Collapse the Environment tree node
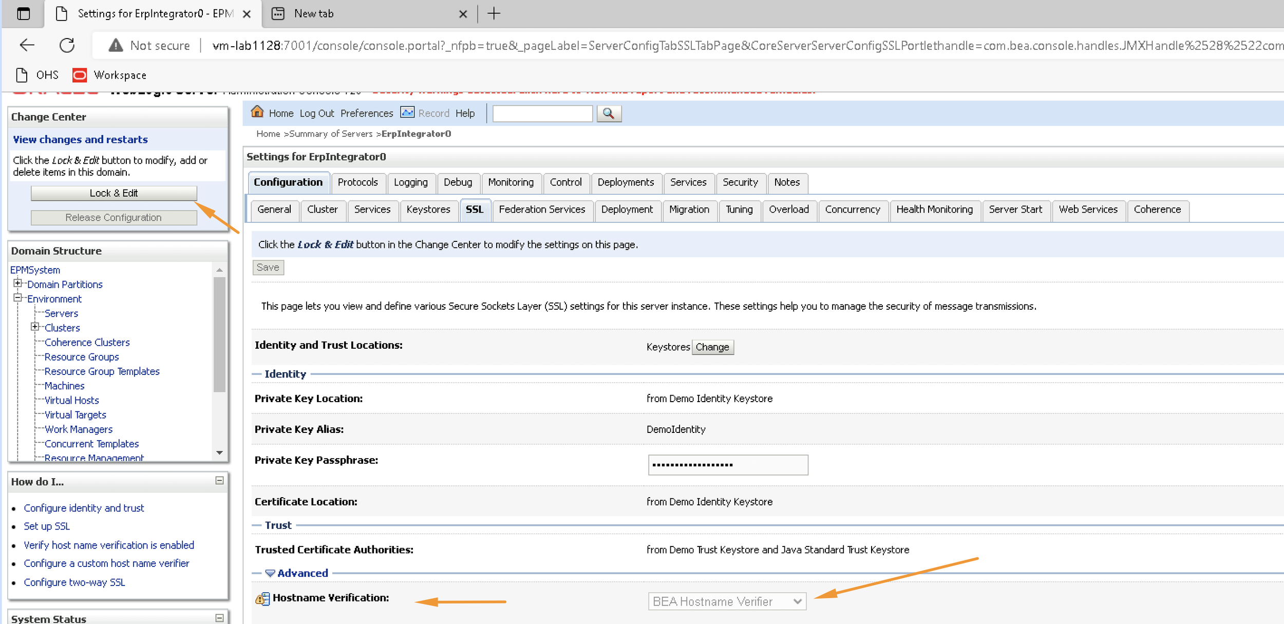Screen dimensions: 1284x624 [x=17, y=297]
